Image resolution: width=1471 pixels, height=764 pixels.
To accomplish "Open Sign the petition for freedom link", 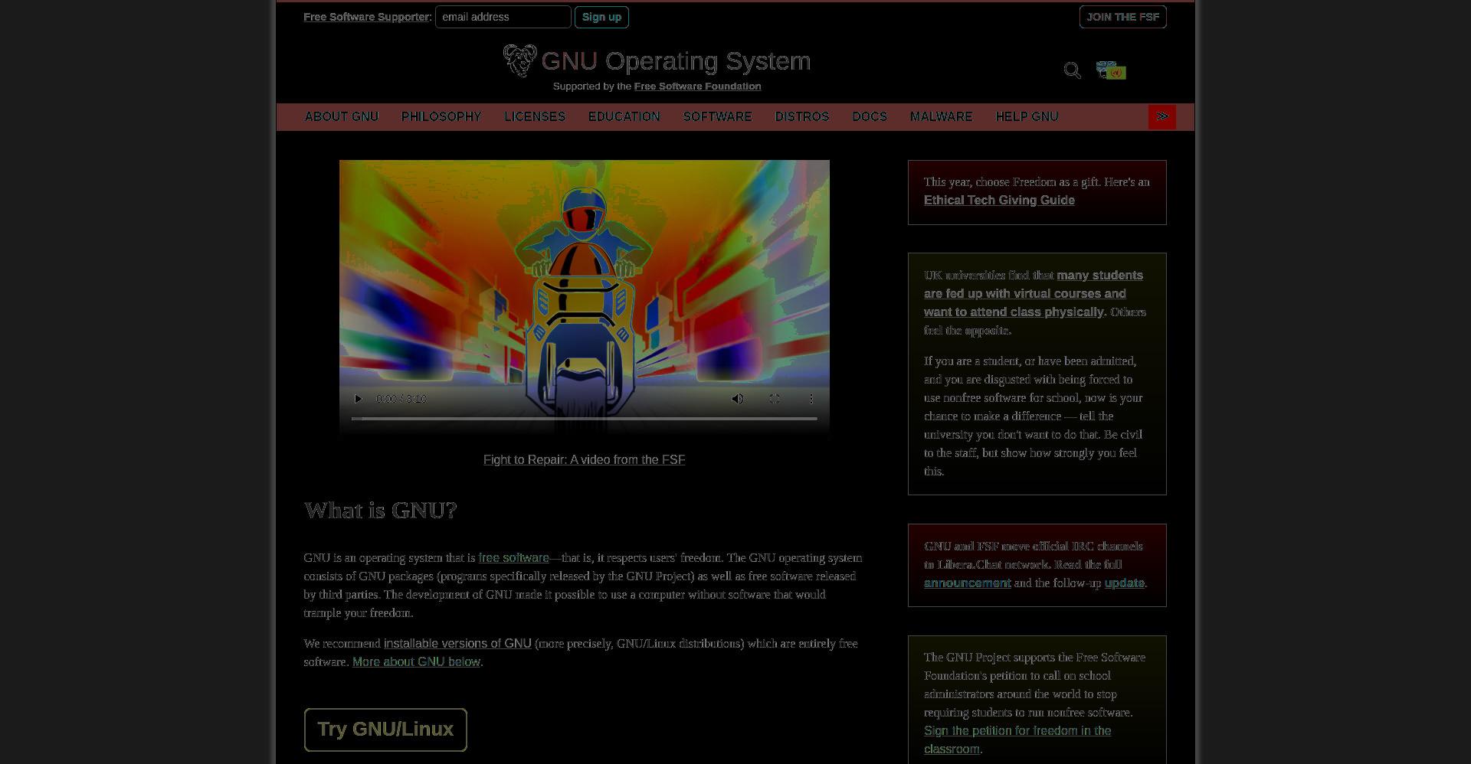I will [1017, 740].
